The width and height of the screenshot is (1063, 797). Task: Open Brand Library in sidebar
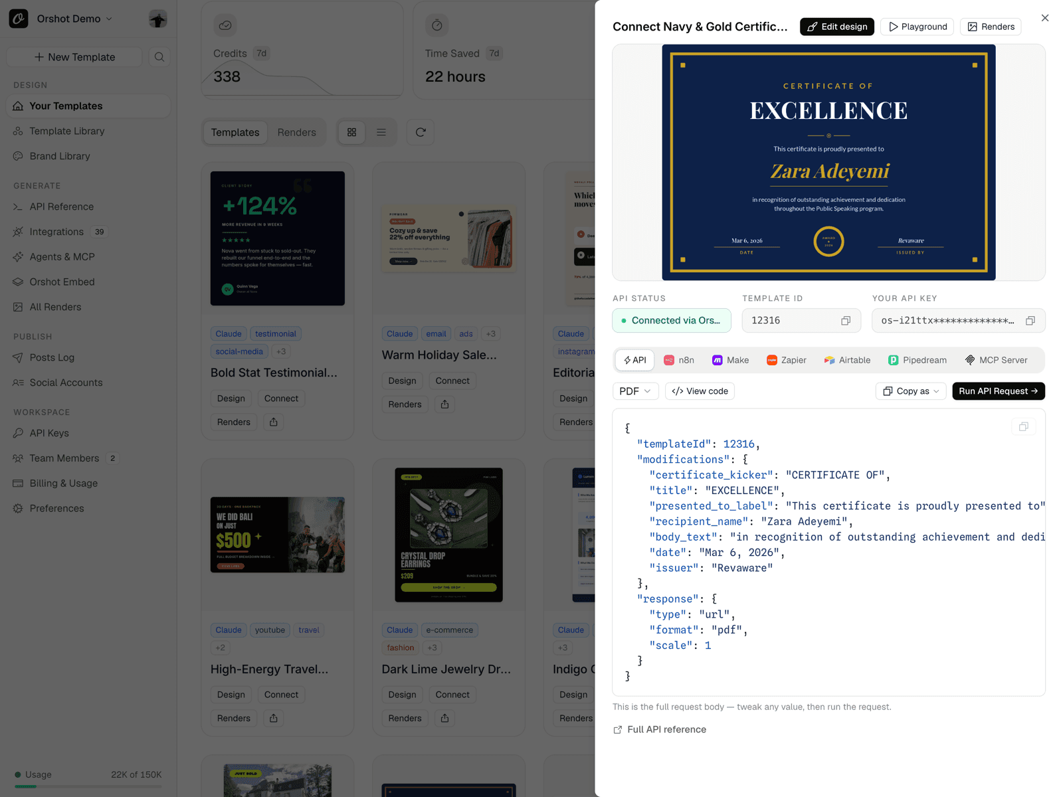(x=88, y=156)
